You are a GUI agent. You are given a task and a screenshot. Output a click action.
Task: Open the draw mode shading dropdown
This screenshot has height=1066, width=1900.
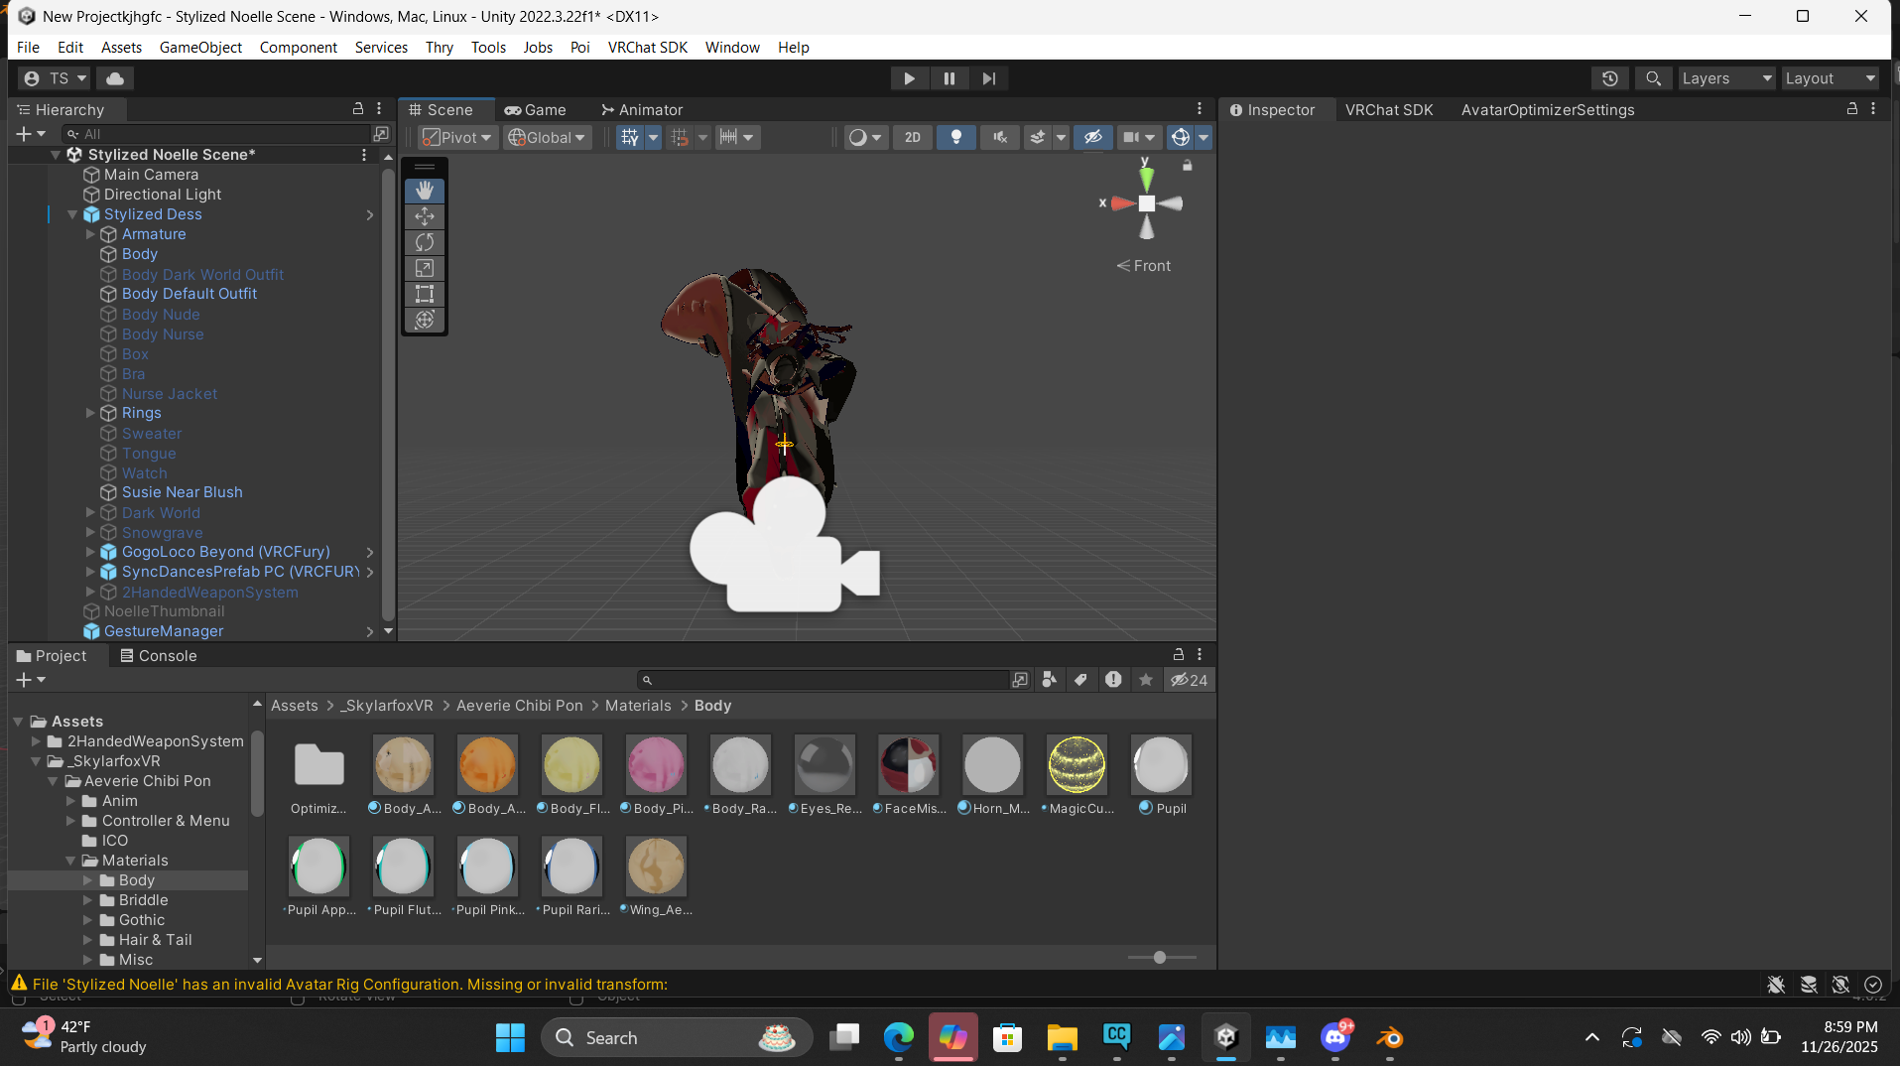865,138
